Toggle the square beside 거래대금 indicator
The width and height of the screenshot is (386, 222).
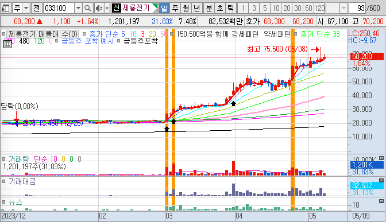point(4,181)
